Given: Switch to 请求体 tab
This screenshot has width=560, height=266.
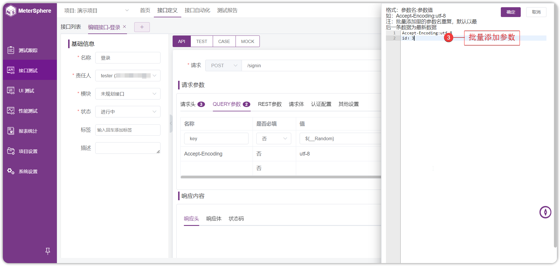Looking at the screenshot, I should point(296,104).
